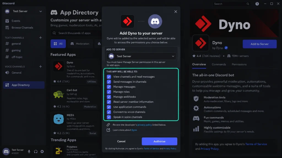Screen dimensions: 282x158
Task: Open the Add to Server dropdown for Test Server
Action: [141, 56]
